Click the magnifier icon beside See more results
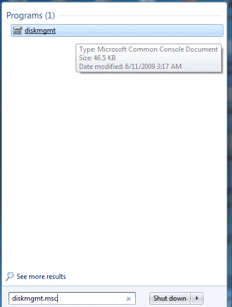The image size is (232, 307). [x=9, y=276]
